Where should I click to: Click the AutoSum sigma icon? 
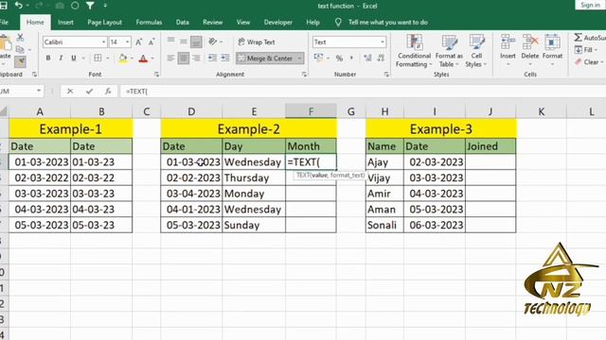coord(579,38)
